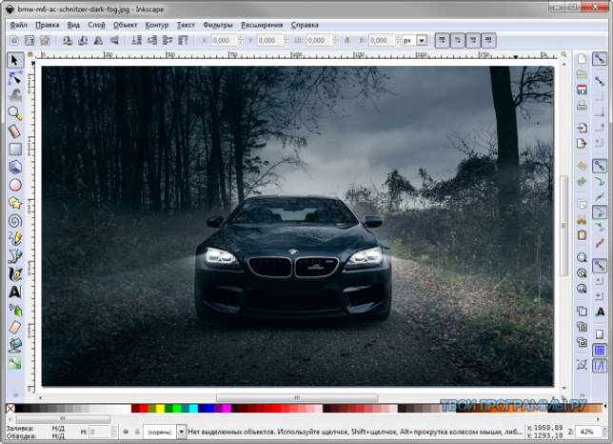Select the arrow Selector tool

click(x=15, y=60)
